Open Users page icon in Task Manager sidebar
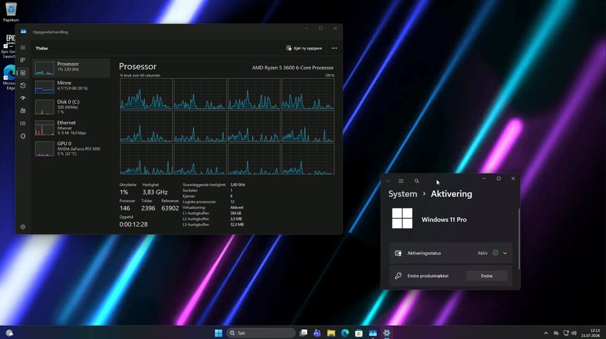 (23, 110)
